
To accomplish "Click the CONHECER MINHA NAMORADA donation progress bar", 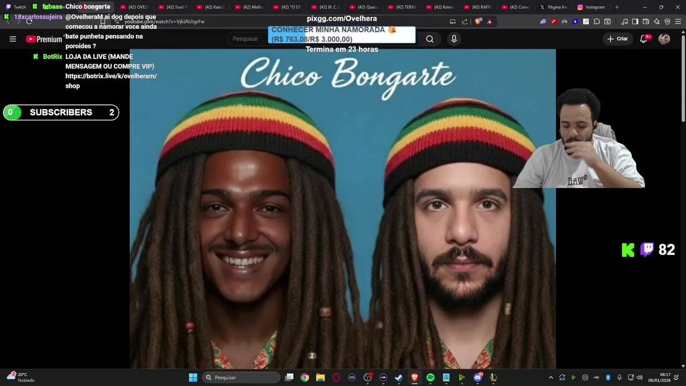I will click(x=341, y=35).
